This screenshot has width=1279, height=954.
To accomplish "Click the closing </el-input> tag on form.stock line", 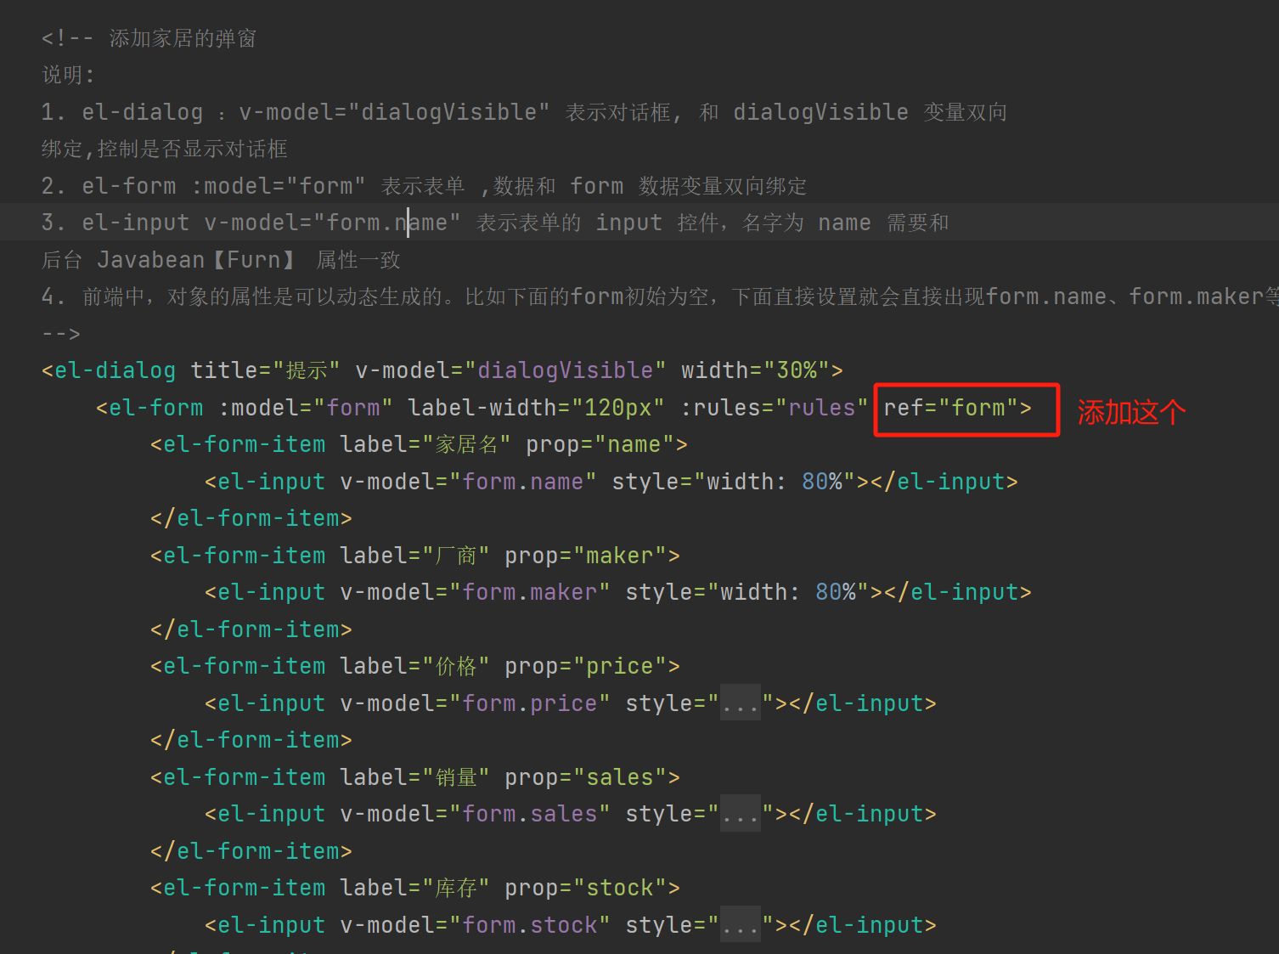I will 863,925.
